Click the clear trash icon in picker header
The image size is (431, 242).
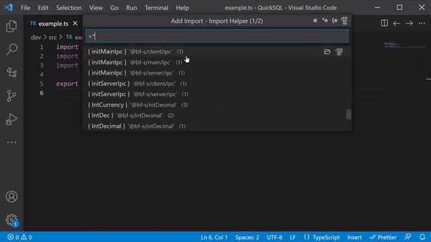point(344,20)
